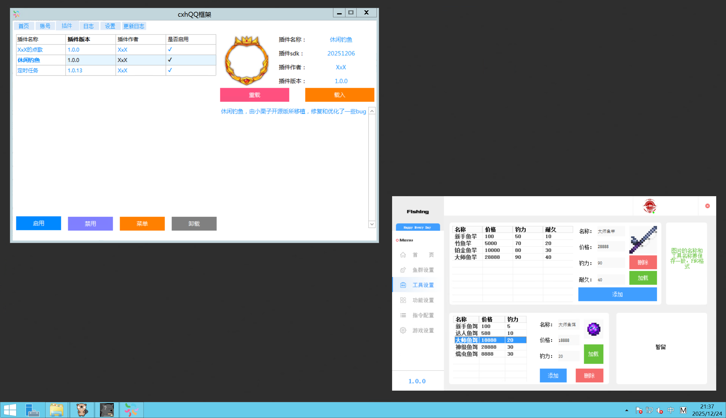
Task: Click the red avatar icon in Fishing header
Action: 649,206
